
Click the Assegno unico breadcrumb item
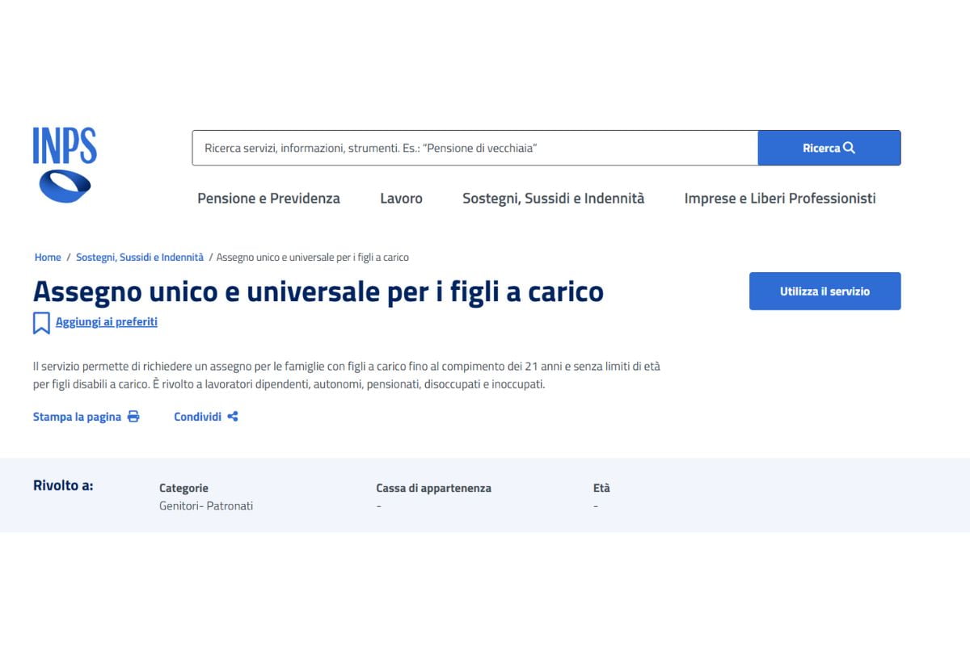[x=312, y=257]
